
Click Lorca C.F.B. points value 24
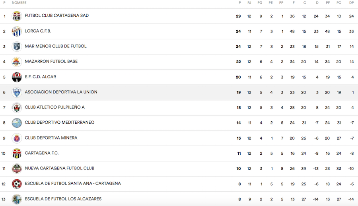pyautogui.click(x=239, y=31)
